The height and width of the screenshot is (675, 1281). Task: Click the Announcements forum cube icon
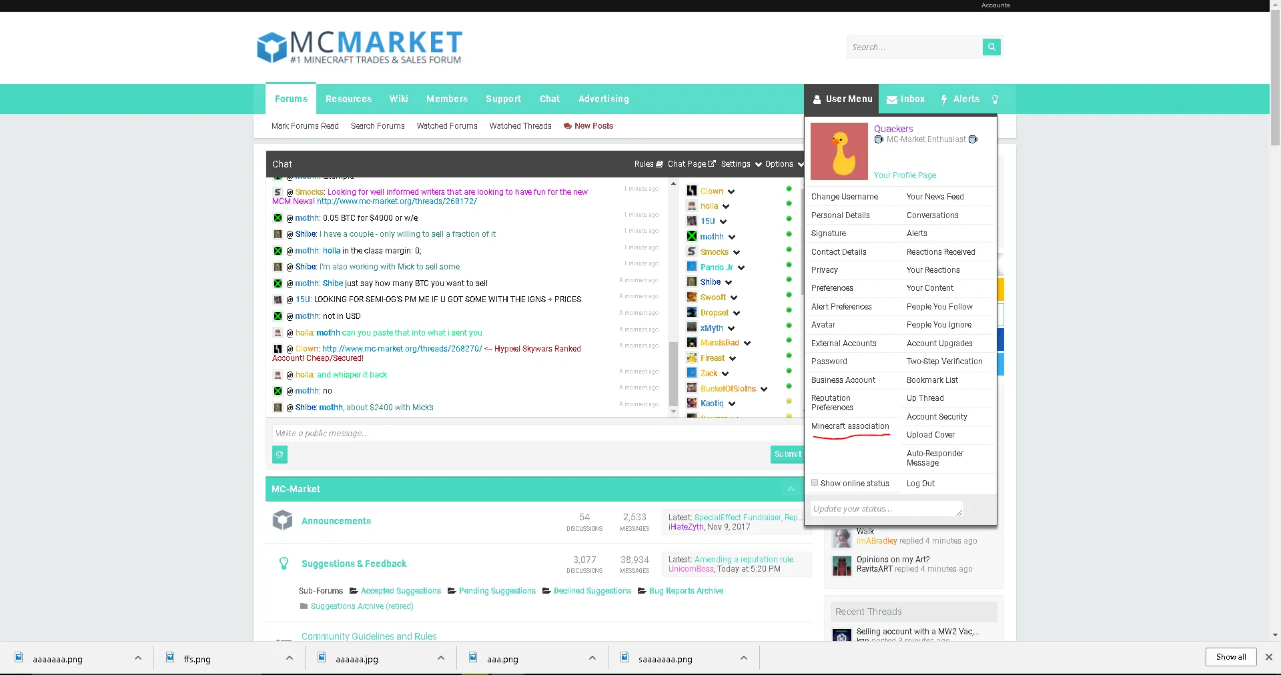tap(283, 520)
